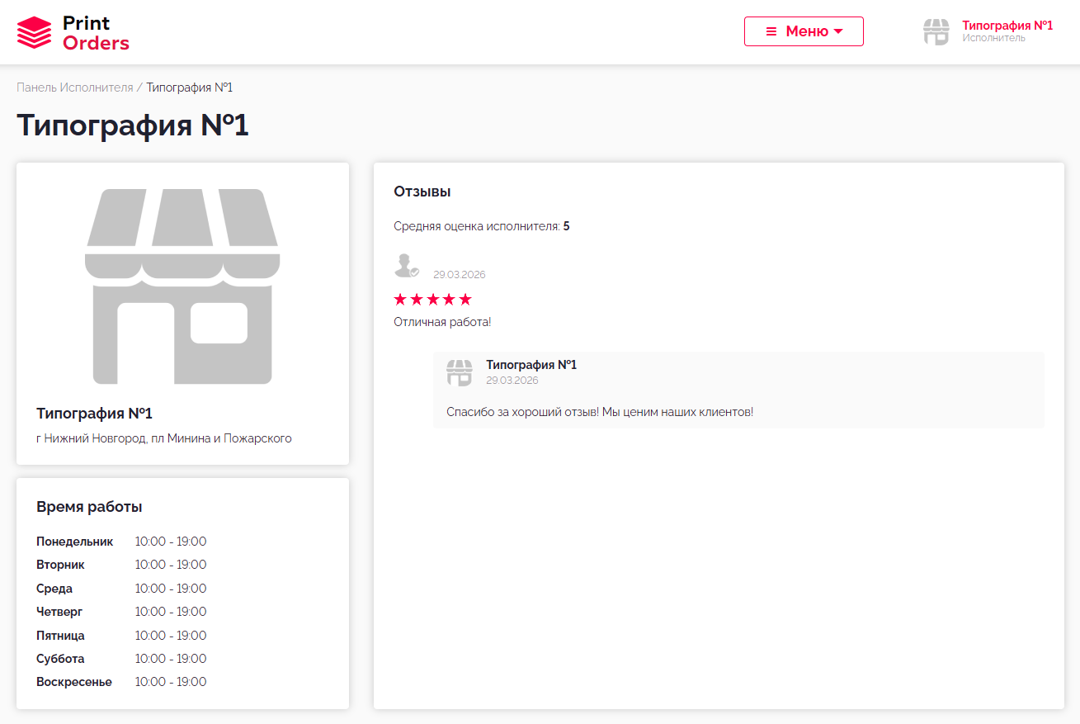Click the first star of the review rating
Viewport: 1080px width, 724px height.
[x=400, y=299]
